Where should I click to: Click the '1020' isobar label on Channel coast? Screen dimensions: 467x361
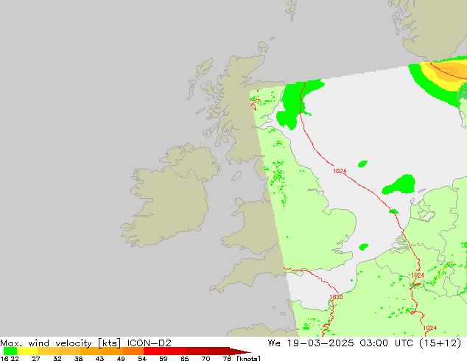336,297
